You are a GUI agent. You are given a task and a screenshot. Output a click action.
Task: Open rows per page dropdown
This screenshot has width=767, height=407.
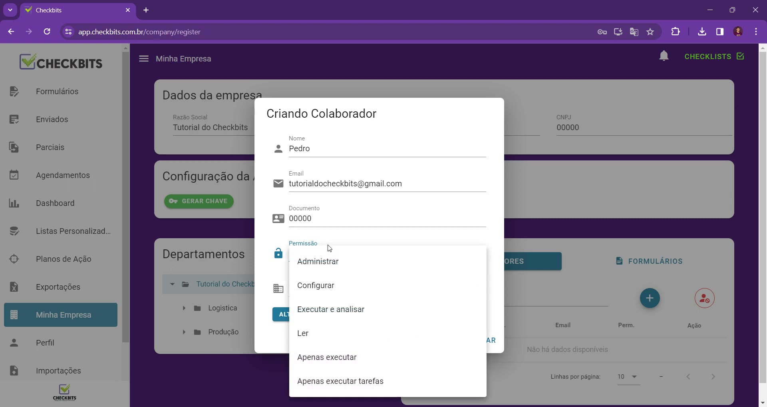pos(629,377)
